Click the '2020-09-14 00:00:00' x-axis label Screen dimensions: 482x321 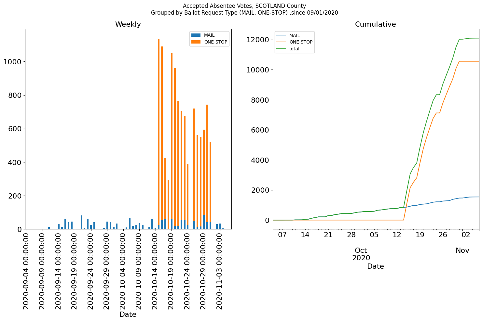(59, 270)
